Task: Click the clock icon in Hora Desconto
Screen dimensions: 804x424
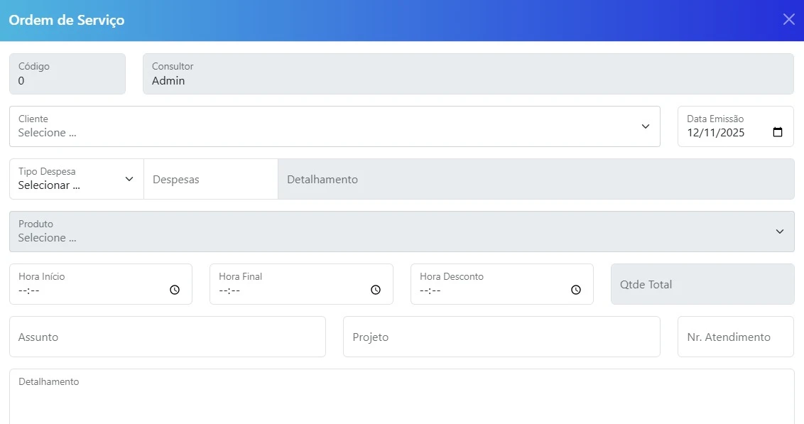Action: tap(576, 290)
